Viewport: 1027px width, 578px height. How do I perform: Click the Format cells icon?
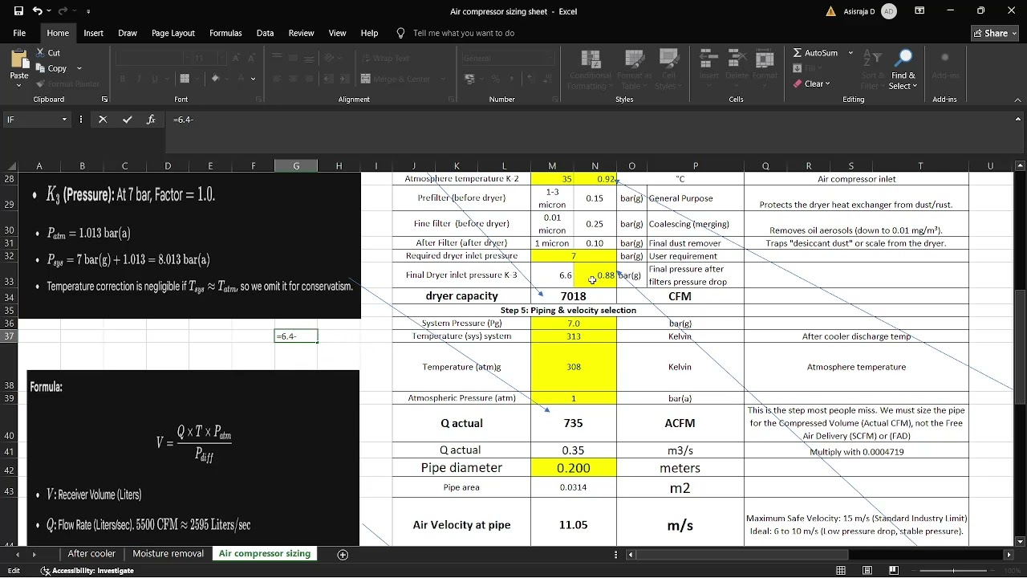coord(765,59)
